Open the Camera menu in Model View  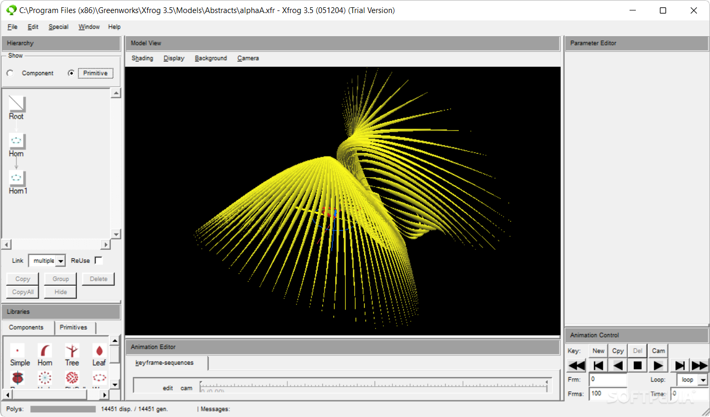pyautogui.click(x=248, y=58)
